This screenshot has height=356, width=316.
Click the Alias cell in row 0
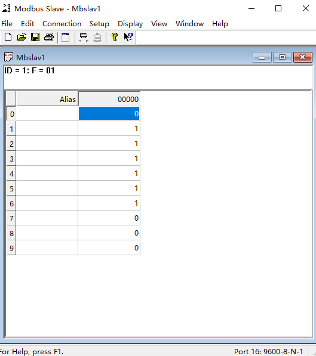[x=47, y=113]
